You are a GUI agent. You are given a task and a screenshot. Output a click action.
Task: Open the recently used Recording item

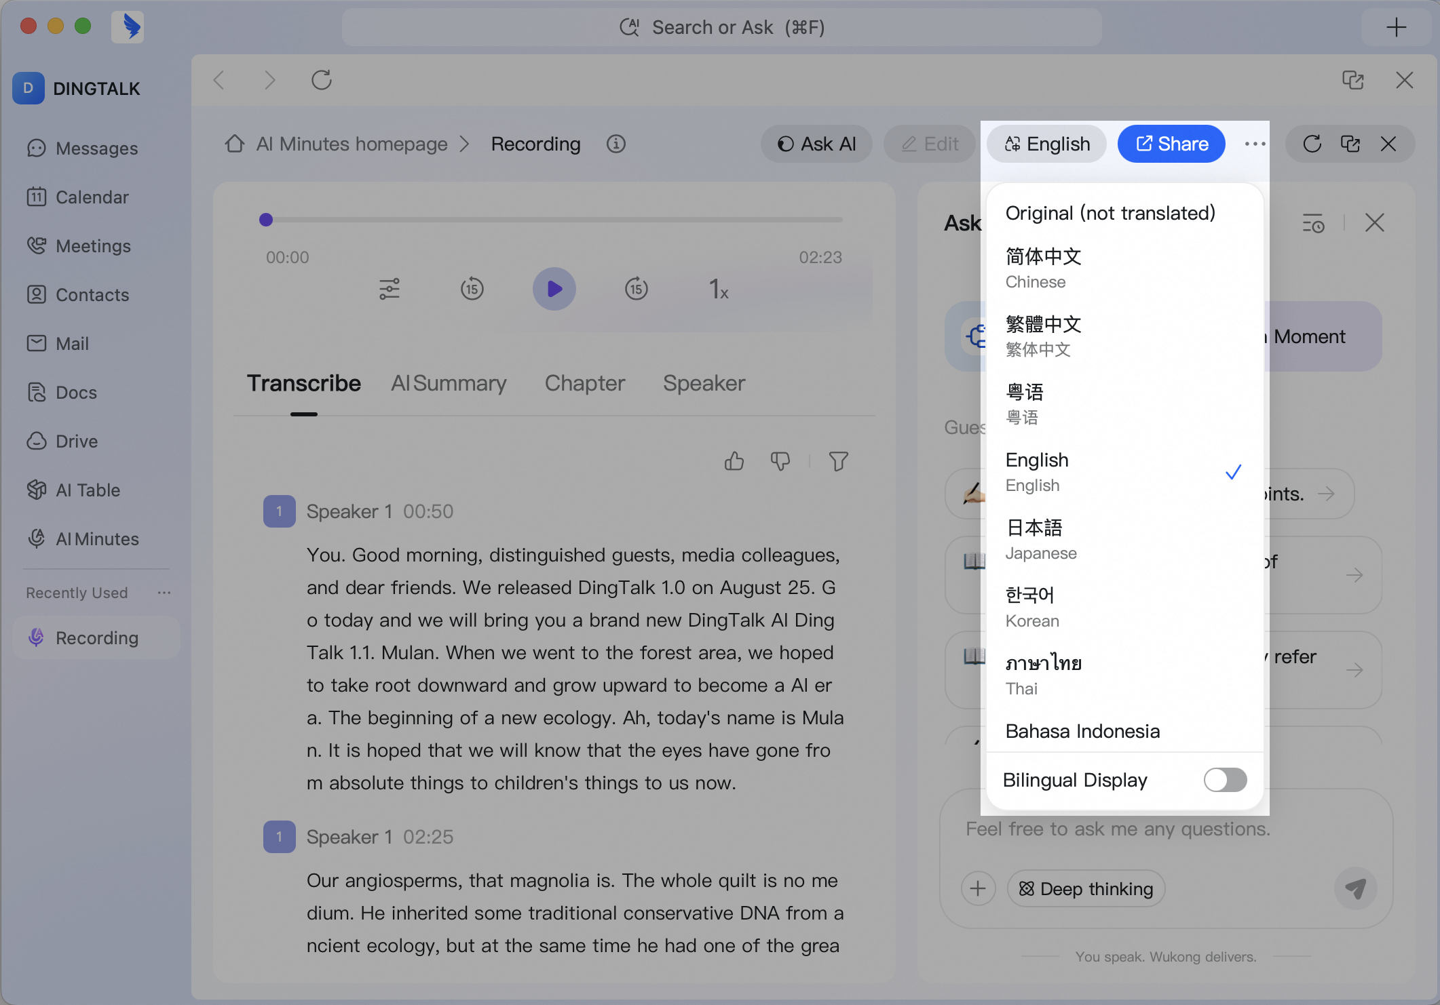(96, 637)
